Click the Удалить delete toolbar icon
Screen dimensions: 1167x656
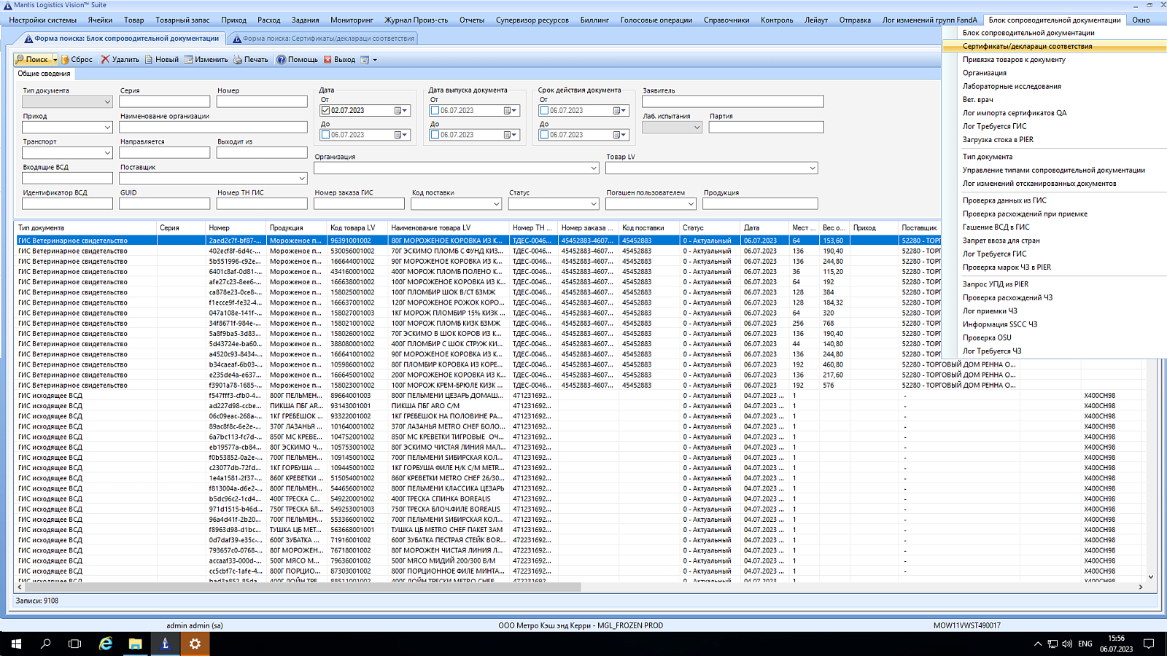120,60
